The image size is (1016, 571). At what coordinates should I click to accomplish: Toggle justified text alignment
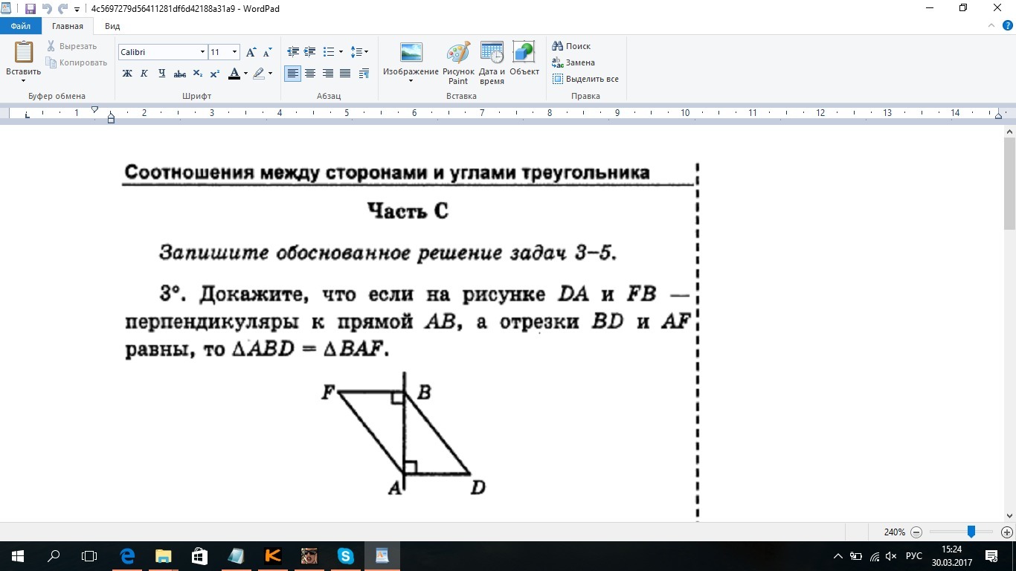pos(344,74)
